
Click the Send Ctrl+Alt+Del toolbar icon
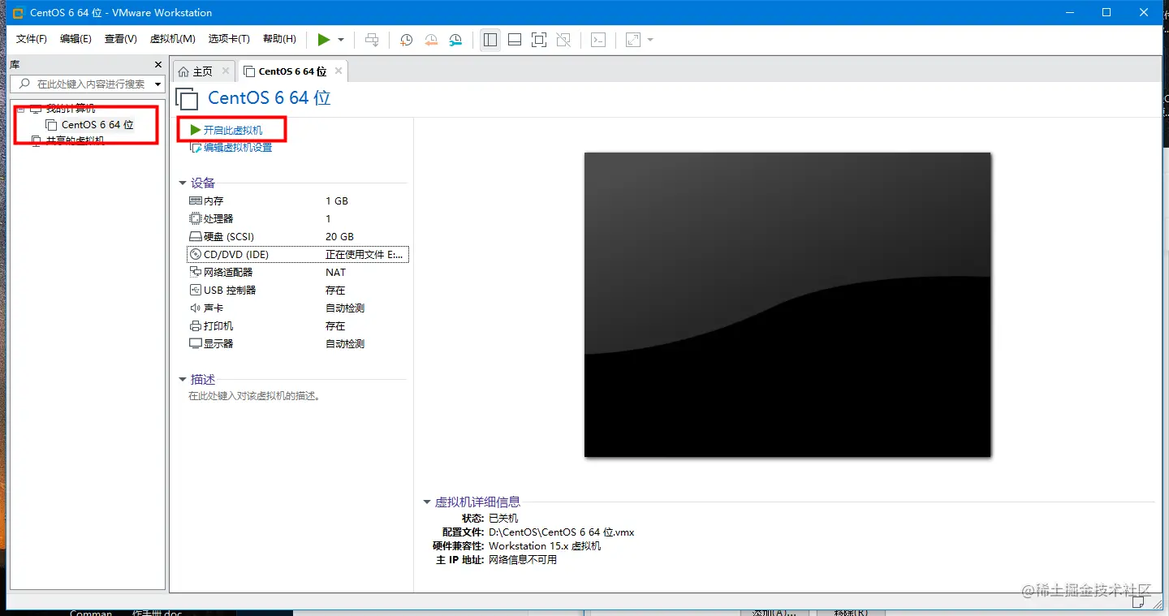372,39
